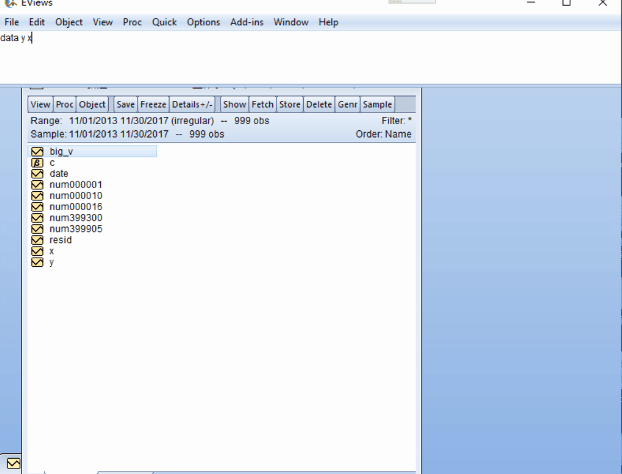
Task: Click the Genr button
Action: tap(347, 104)
